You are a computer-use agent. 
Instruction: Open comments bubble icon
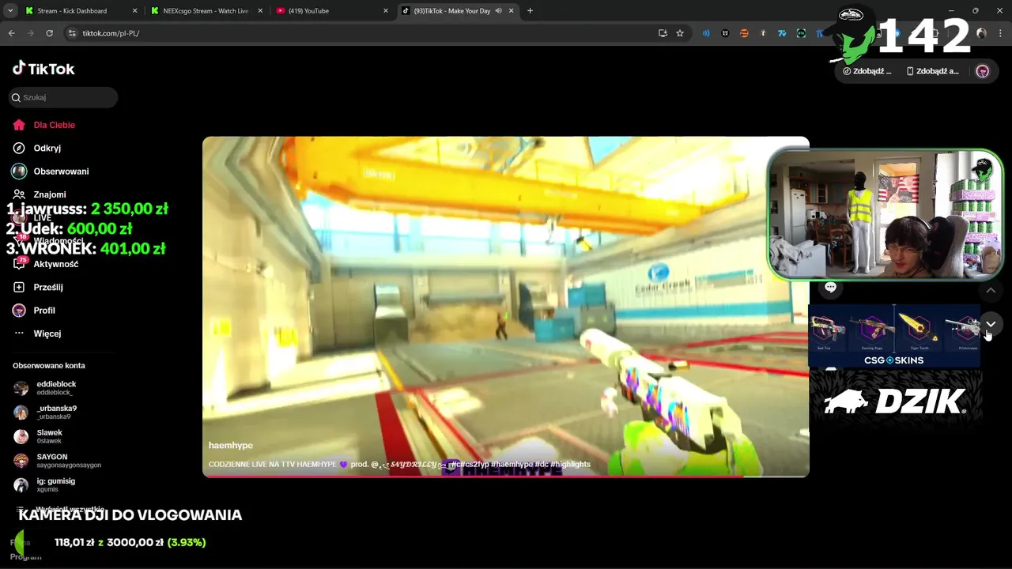coord(830,288)
